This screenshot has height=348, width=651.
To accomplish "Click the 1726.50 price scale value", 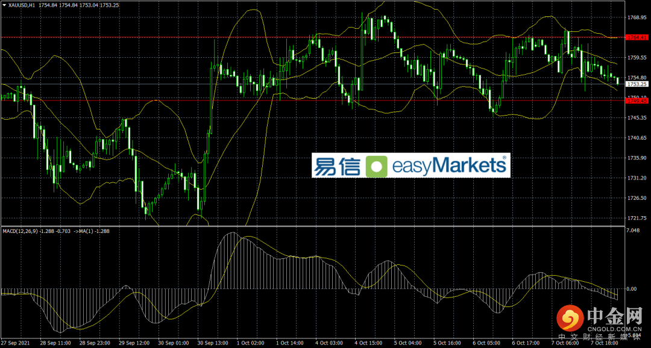I will pyautogui.click(x=638, y=197).
